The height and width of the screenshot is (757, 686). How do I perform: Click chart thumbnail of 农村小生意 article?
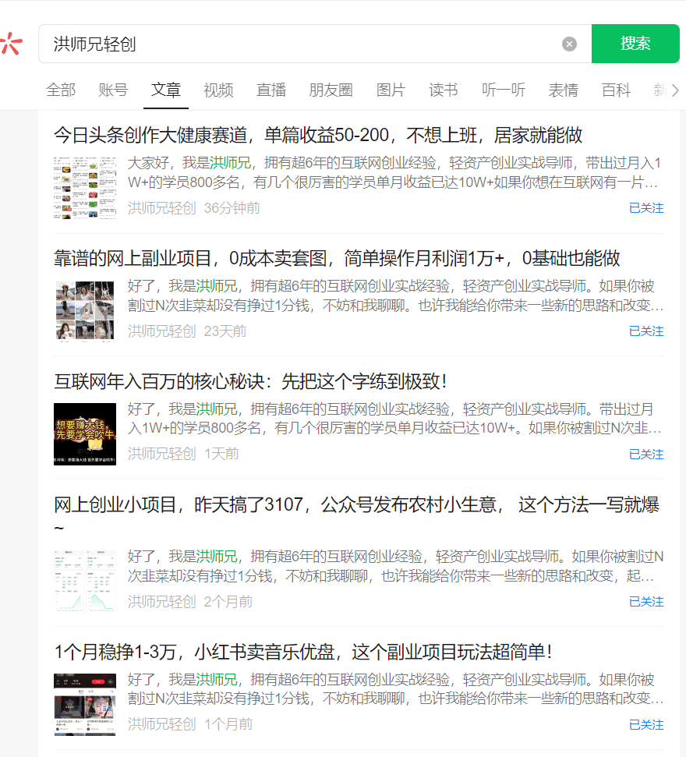pyautogui.click(x=85, y=582)
